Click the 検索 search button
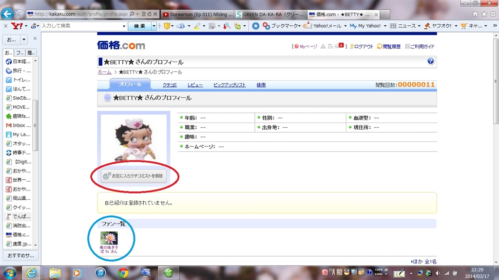Viewport: 499px width, 280px height. coord(140,26)
